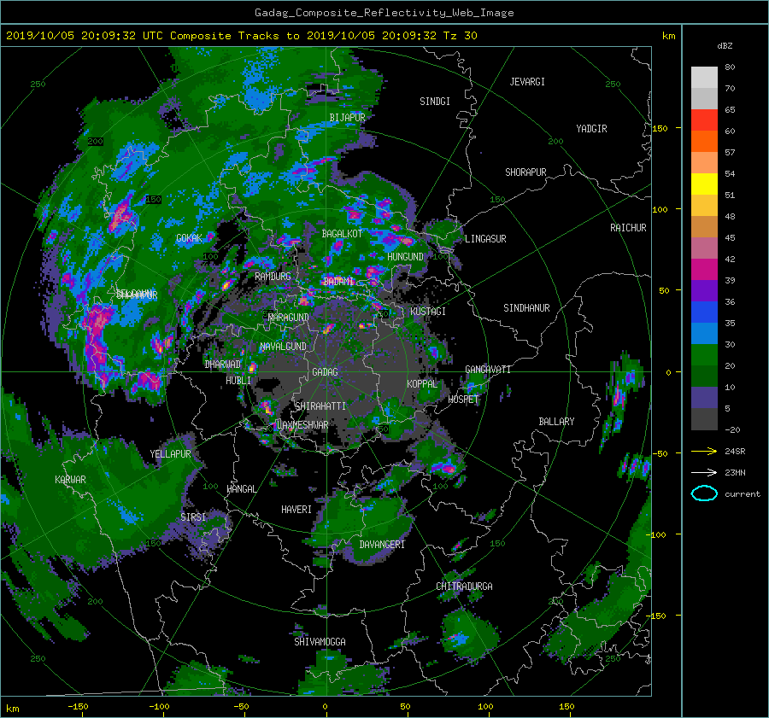Click the GANGAVATI city label
The width and height of the screenshot is (769, 718).
click(488, 370)
